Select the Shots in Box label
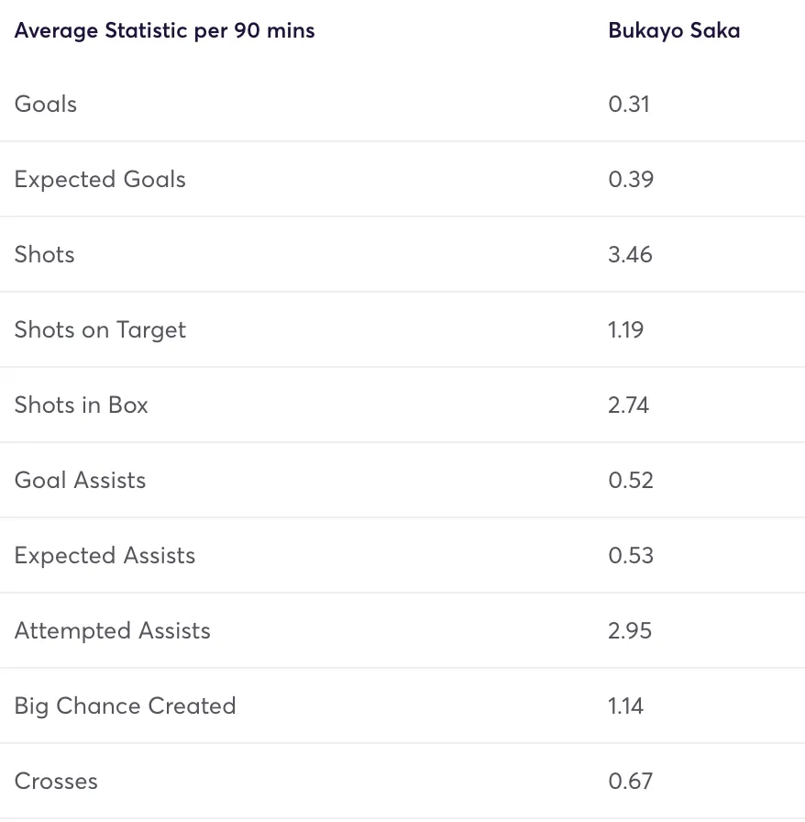805x822 pixels. click(x=81, y=405)
